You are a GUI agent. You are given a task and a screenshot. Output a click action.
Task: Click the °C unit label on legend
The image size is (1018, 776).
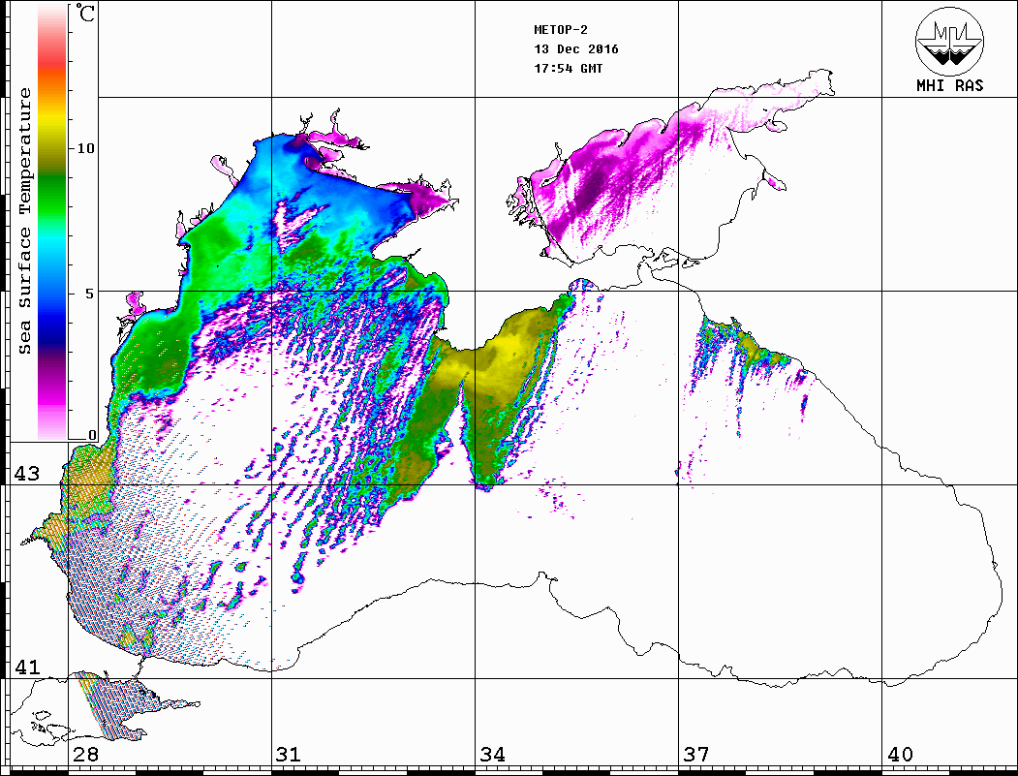[84, 13]
